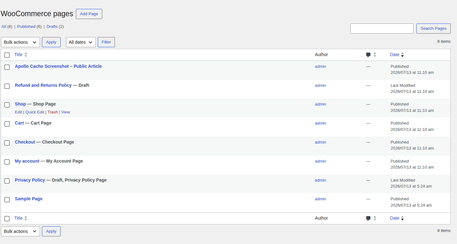The image size is (457, 244).
Task: Click Edit under the Shop row
Action: pyautogui.click(x=18, y=112)
